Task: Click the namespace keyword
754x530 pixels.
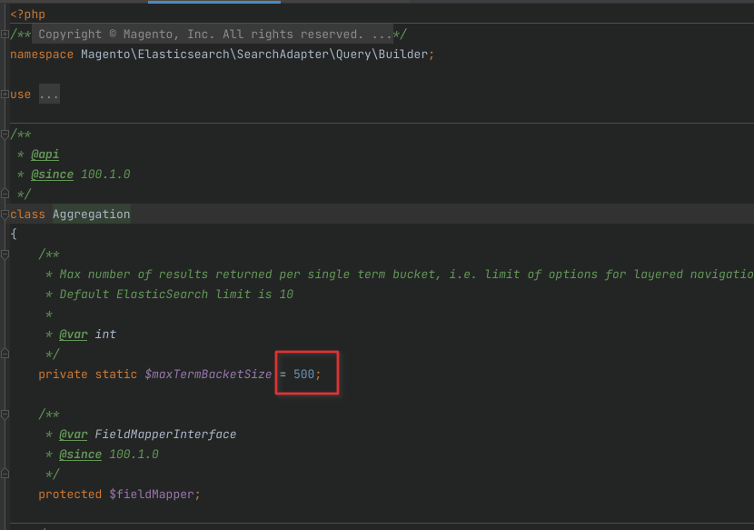Action: (42, 55)
